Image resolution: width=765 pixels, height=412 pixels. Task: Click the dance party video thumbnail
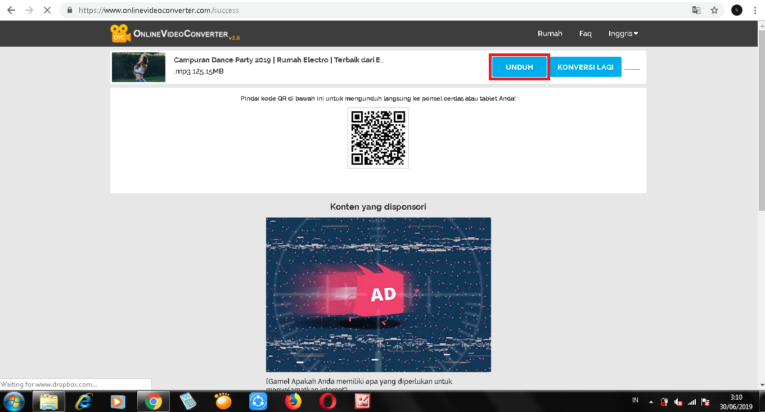pyautogui.click(x=138, y=67)
